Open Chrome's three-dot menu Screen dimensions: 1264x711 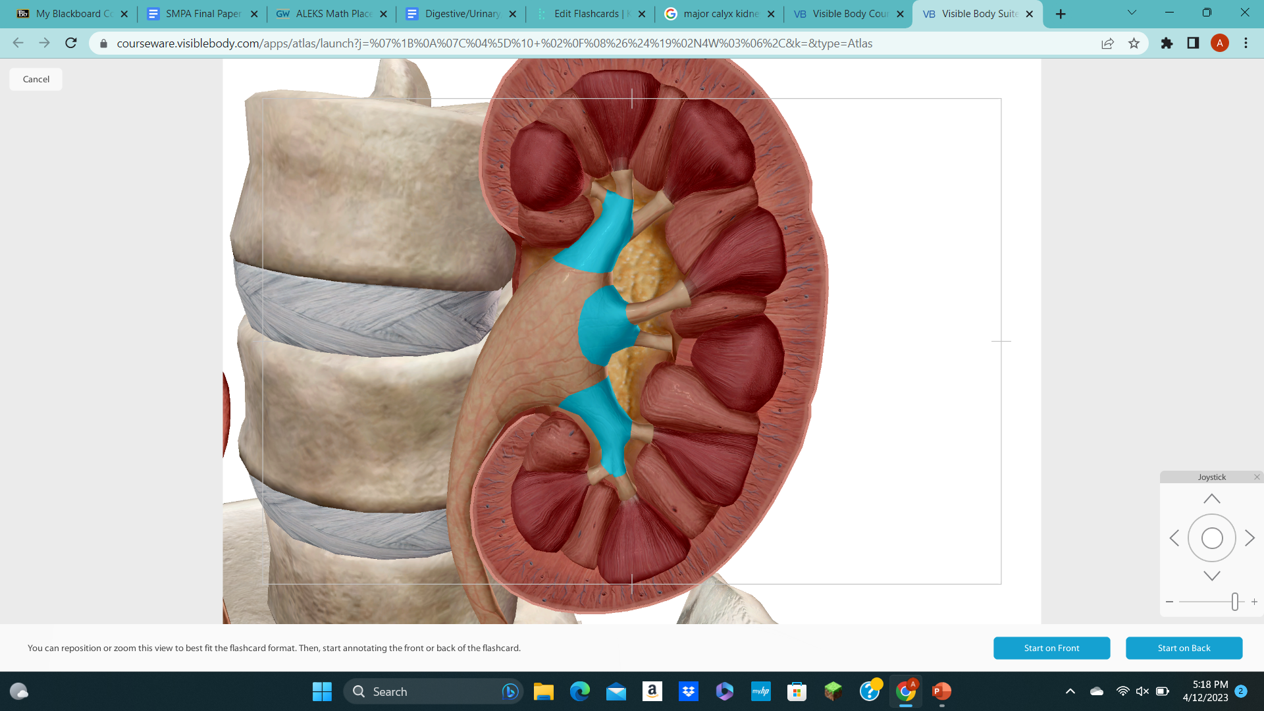pyautogui.click(x=1246, y=43)
